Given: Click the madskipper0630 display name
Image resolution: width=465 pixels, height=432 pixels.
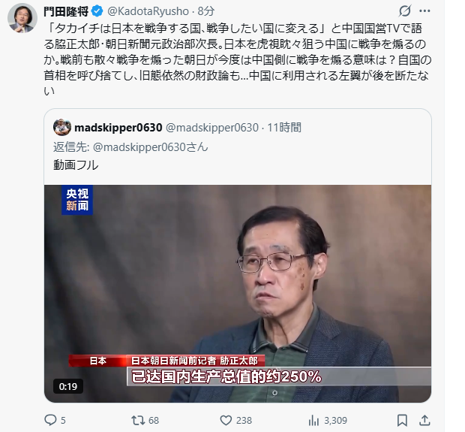Looking at the screenshot, I should (x=118, y=128).
